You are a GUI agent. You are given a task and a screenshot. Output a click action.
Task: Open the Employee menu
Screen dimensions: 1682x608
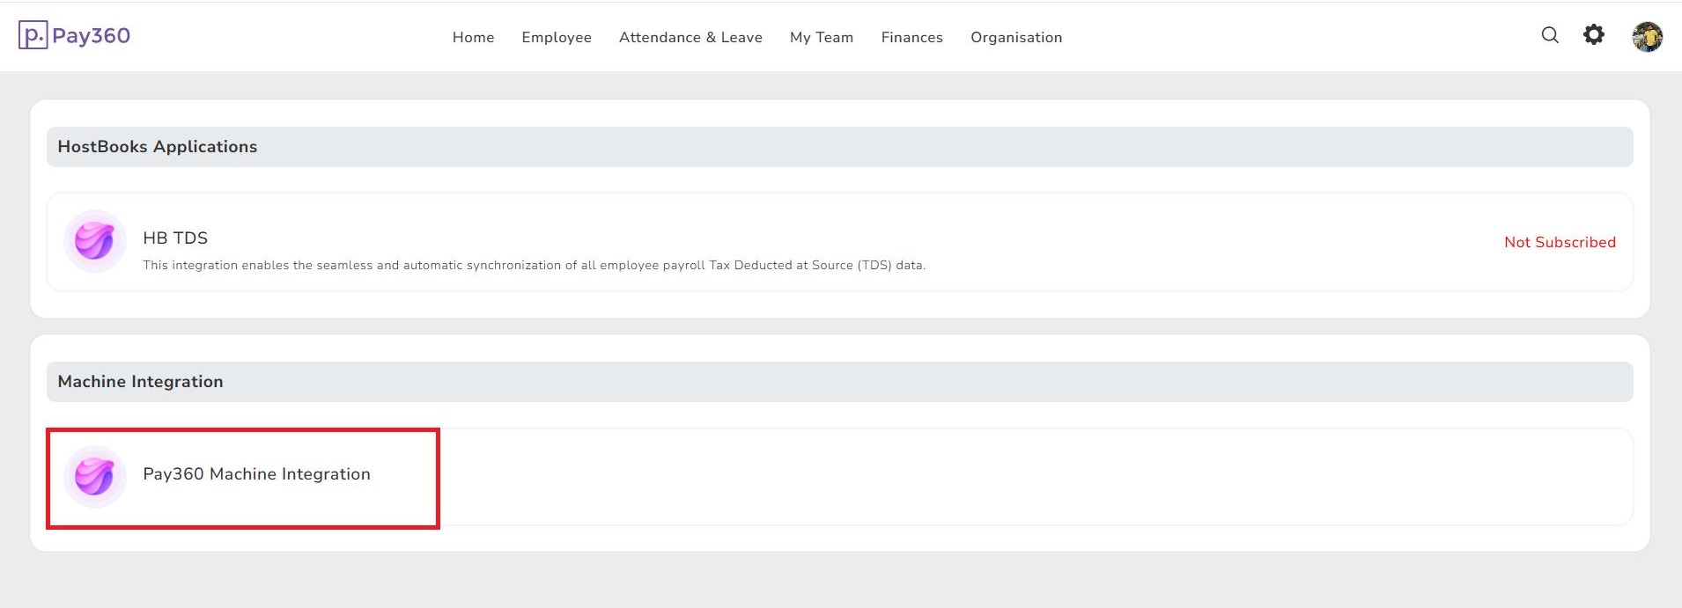(x=557, y=37)
